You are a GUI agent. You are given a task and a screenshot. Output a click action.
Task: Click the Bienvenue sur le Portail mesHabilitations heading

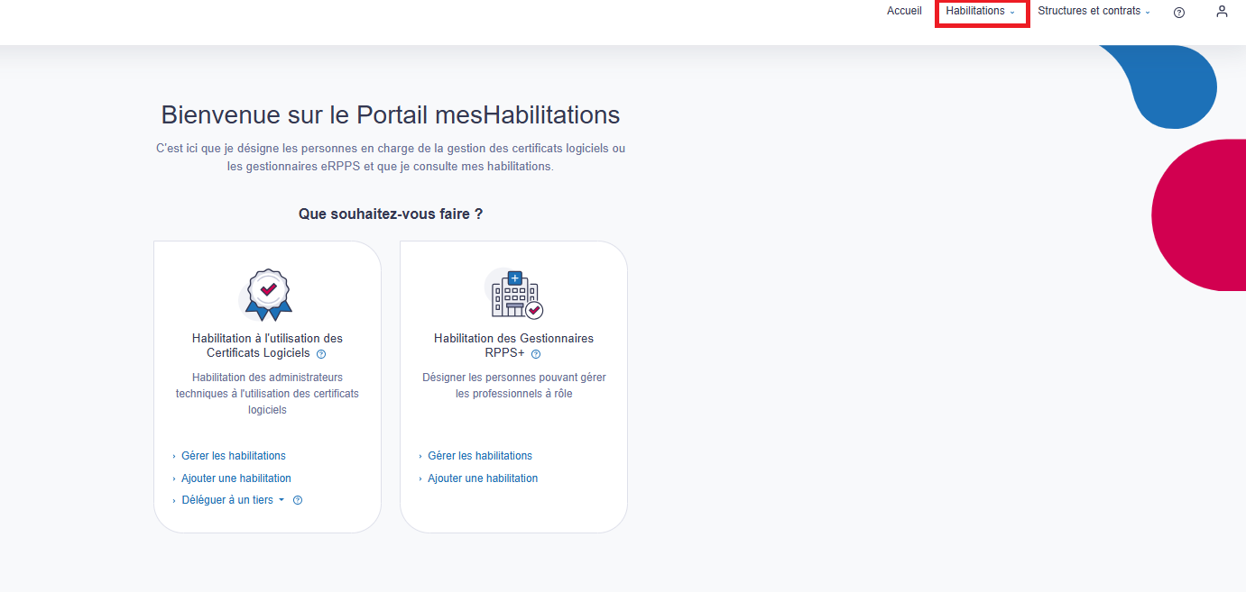[391, 115]
